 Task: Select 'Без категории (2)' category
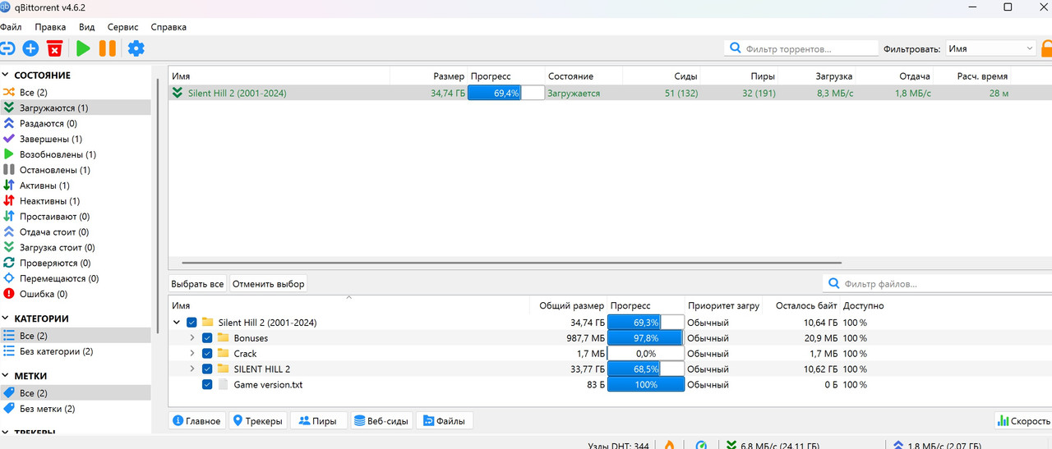[76, 351]
